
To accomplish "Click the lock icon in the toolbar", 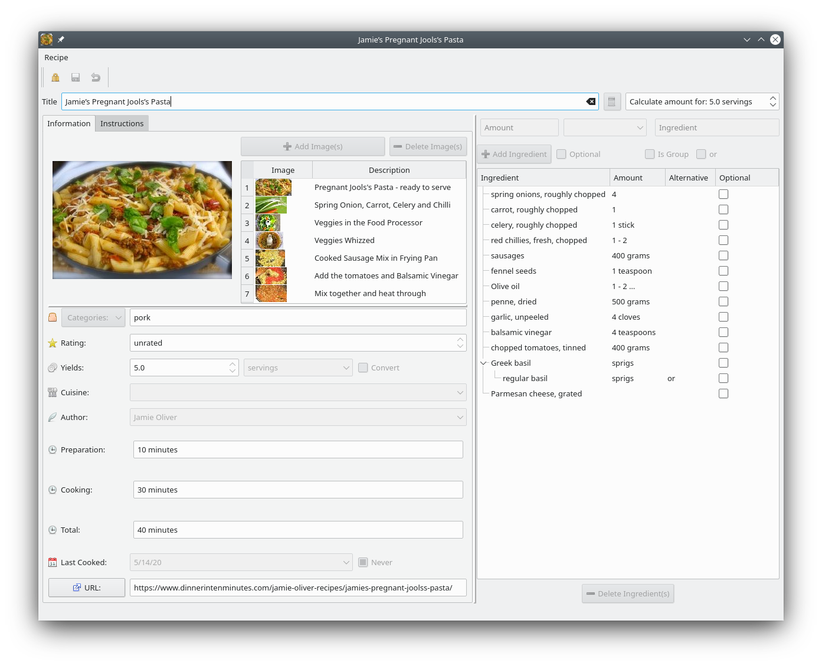I will (55, 77).
